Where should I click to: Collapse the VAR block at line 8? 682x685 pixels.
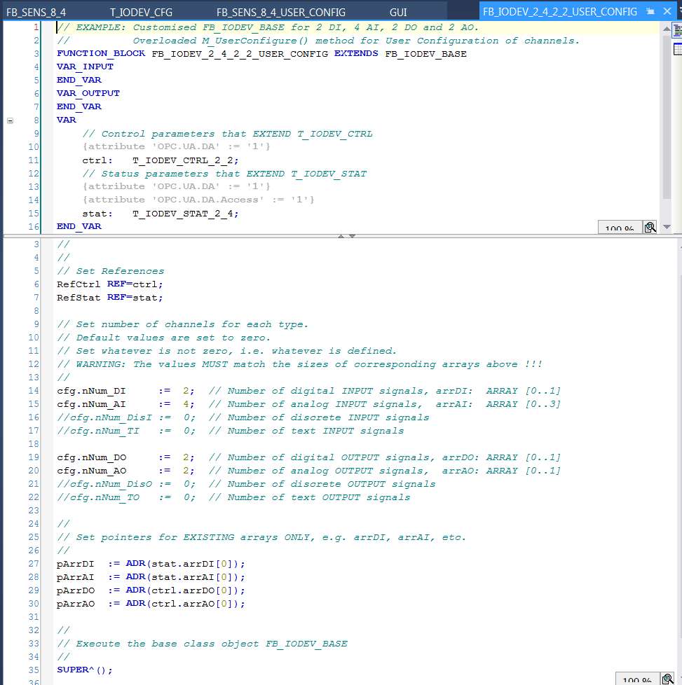tap(10, 120)
